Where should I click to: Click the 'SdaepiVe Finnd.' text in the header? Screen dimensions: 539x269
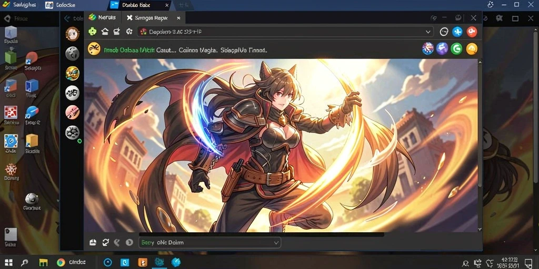tap(243, 50)
